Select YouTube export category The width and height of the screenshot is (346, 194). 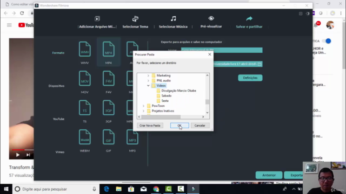point(58,119)
